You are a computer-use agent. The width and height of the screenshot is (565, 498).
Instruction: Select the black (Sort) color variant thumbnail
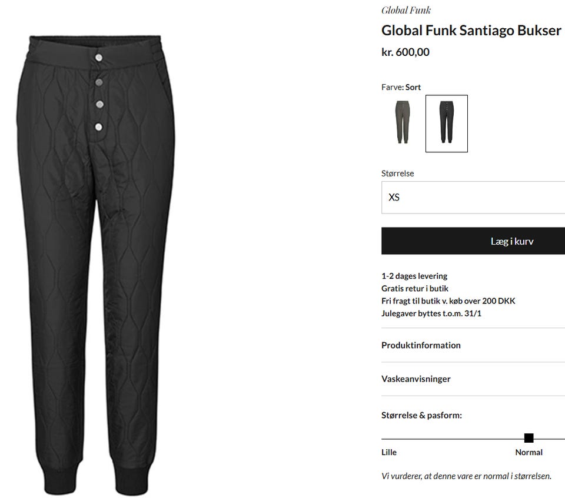(x=447, y=123)
